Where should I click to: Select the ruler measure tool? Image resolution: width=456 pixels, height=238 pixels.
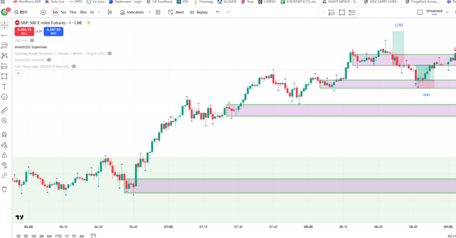pyautogui.click(x=4, y=110)
